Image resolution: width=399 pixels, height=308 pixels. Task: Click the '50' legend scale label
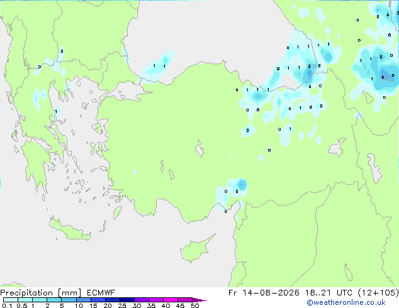click(x=195, y=305)
